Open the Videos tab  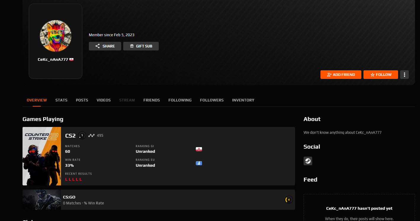[104, 100]
